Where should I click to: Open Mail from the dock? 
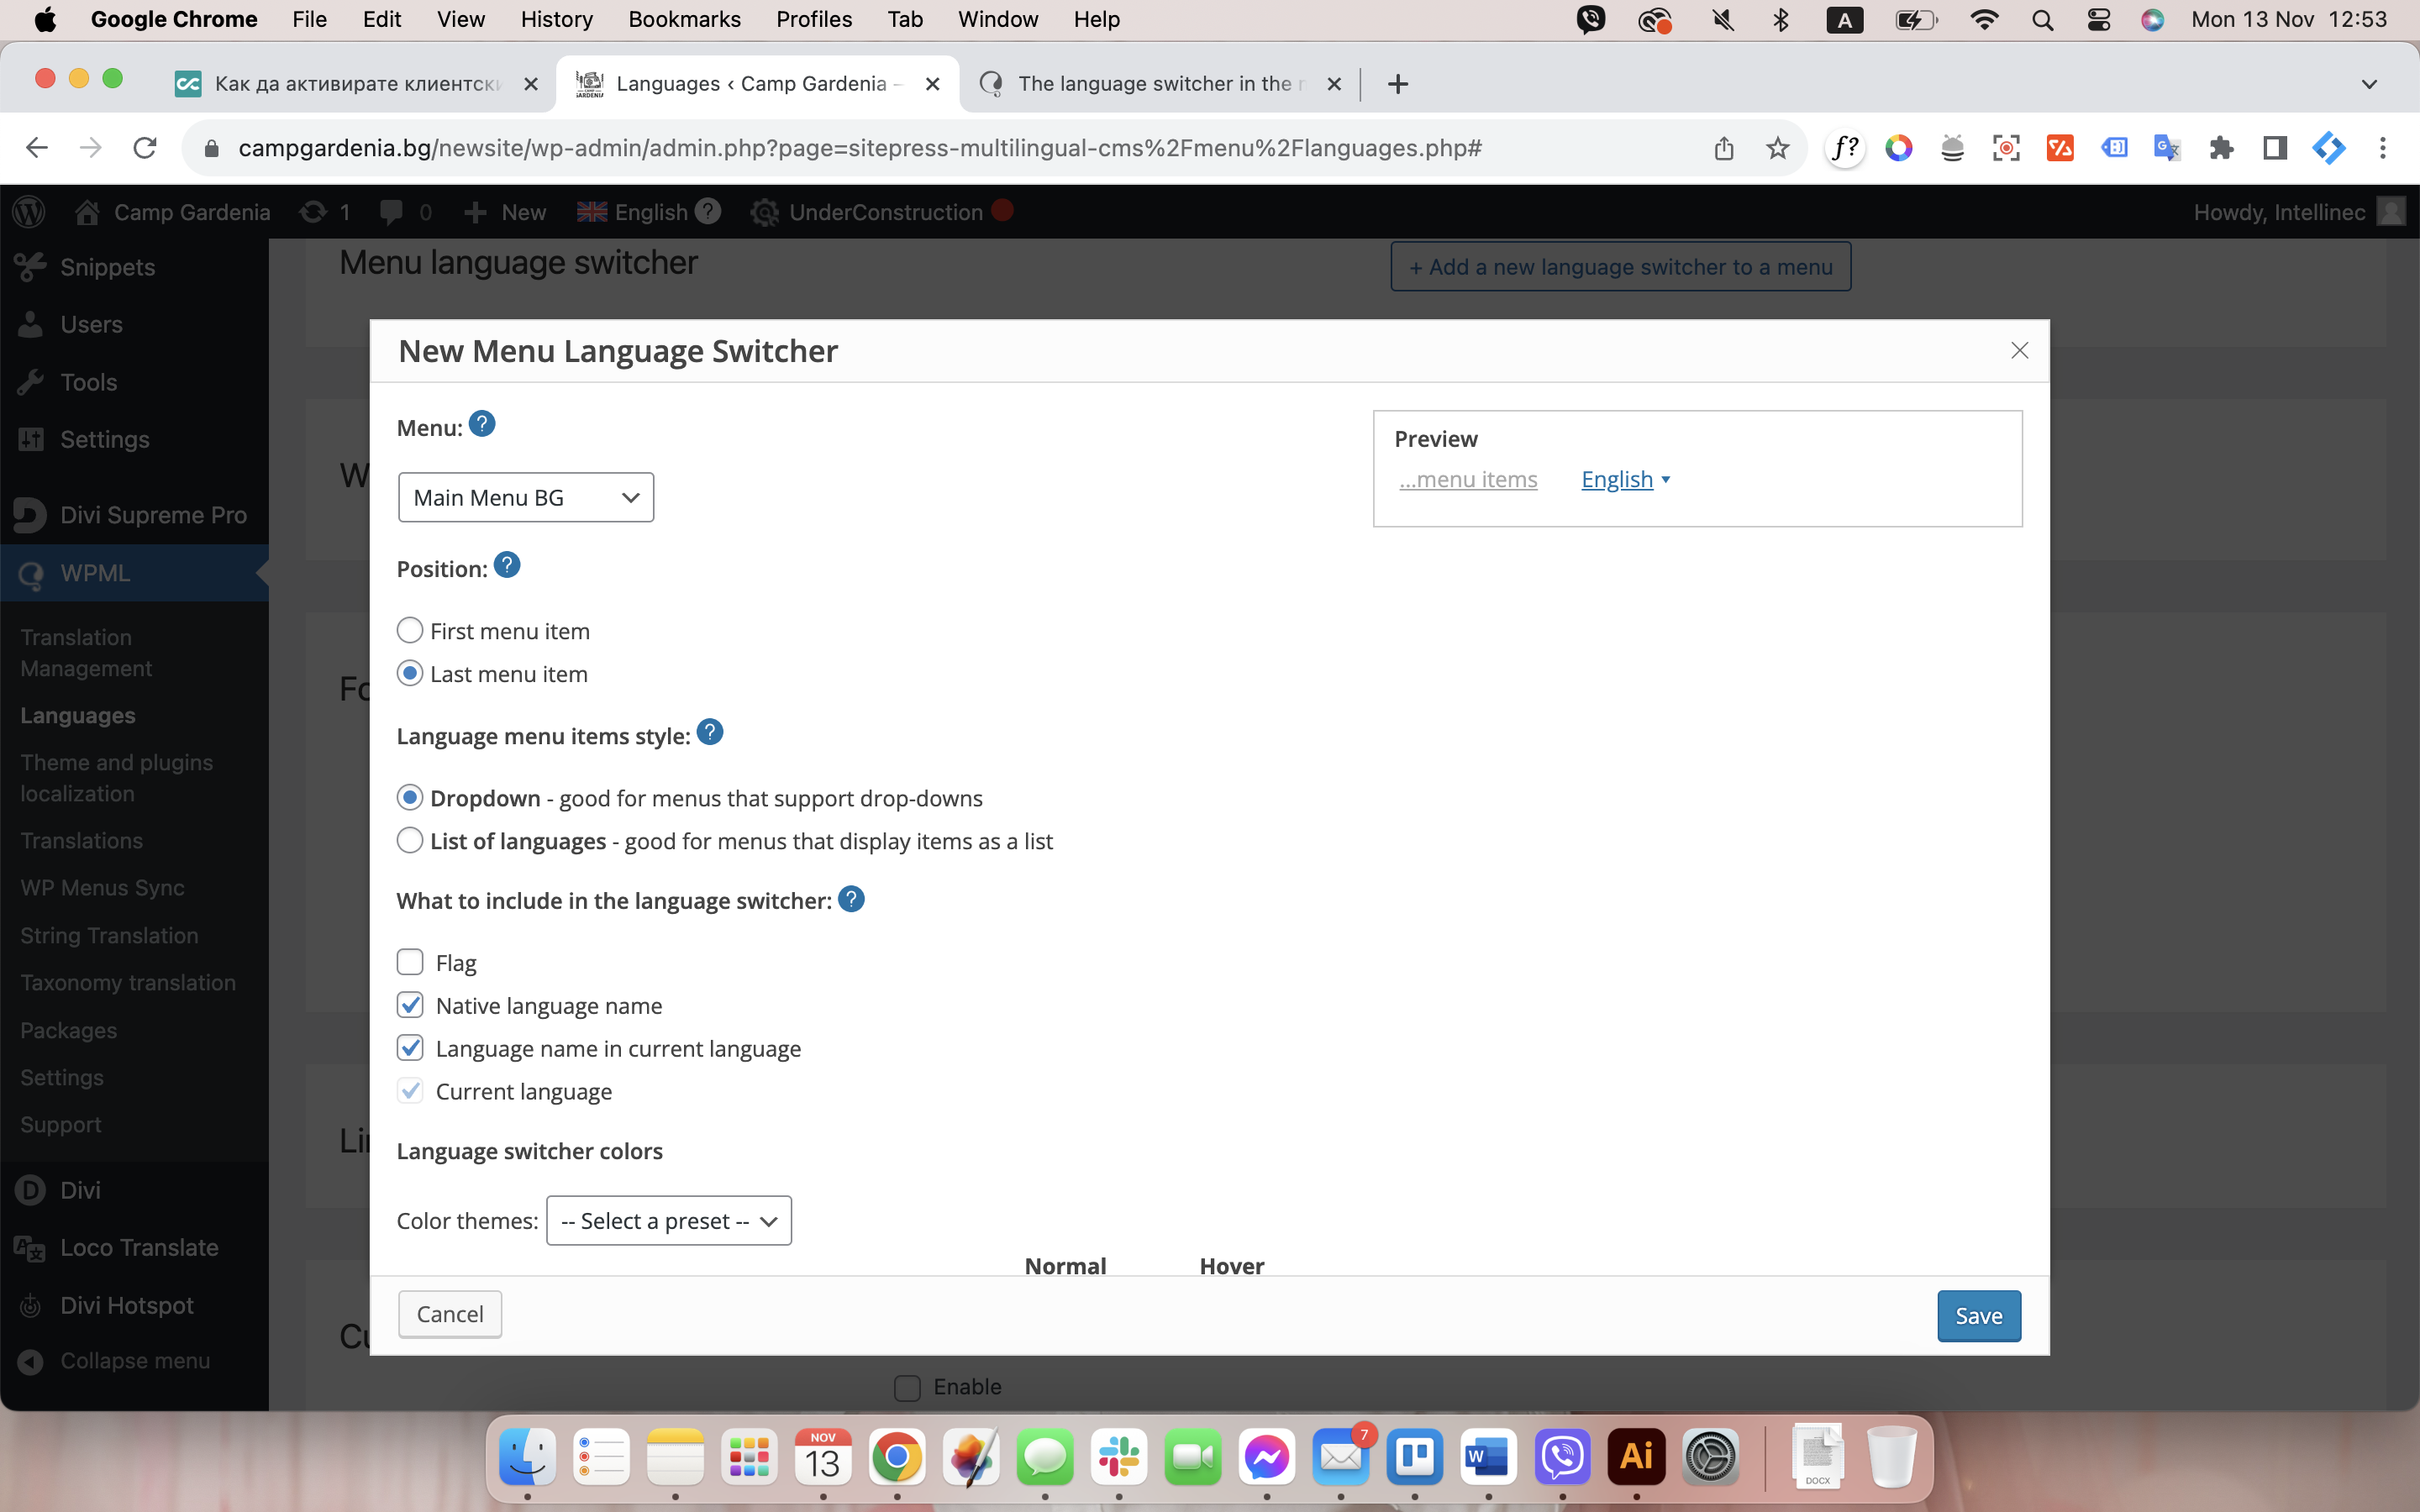(1340, 1458)
